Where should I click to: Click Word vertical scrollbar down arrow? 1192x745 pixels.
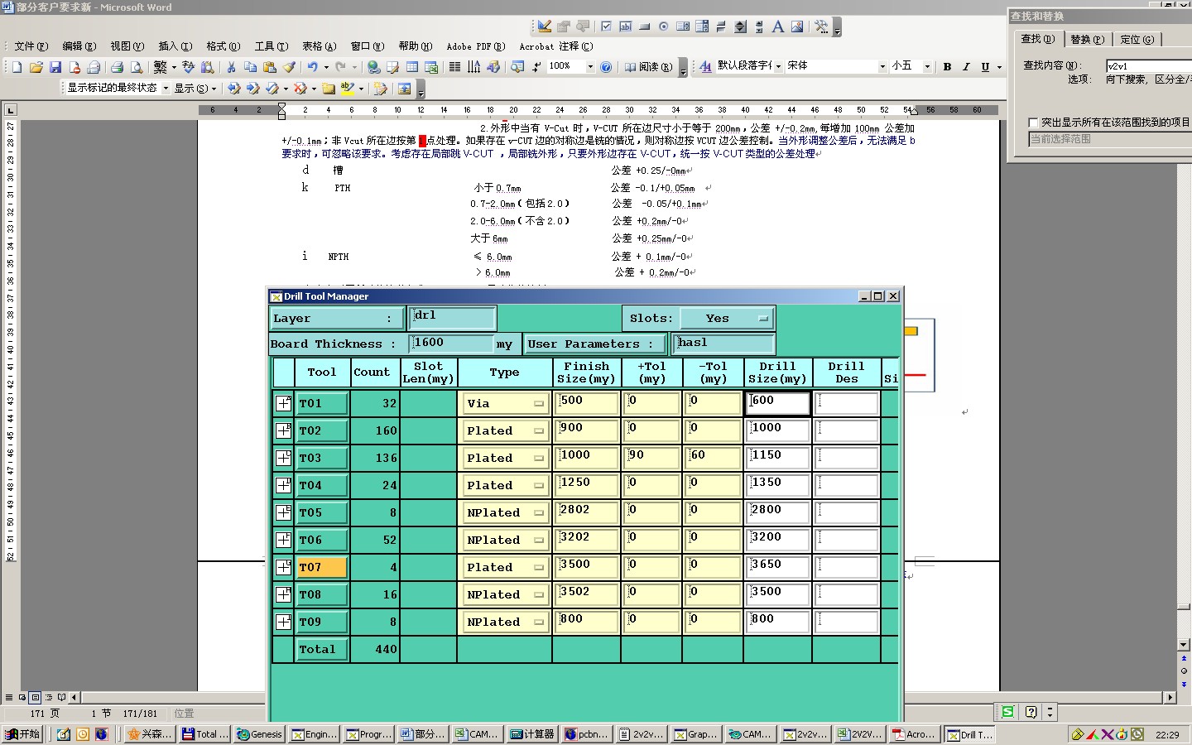[x=1184, y=644]
